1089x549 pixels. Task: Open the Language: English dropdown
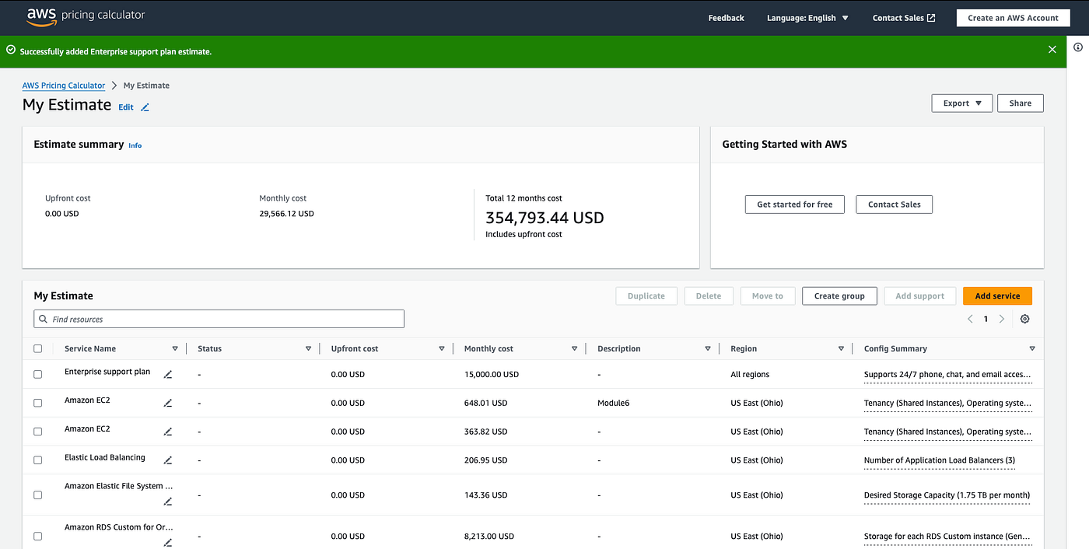[x=807, y=18]
